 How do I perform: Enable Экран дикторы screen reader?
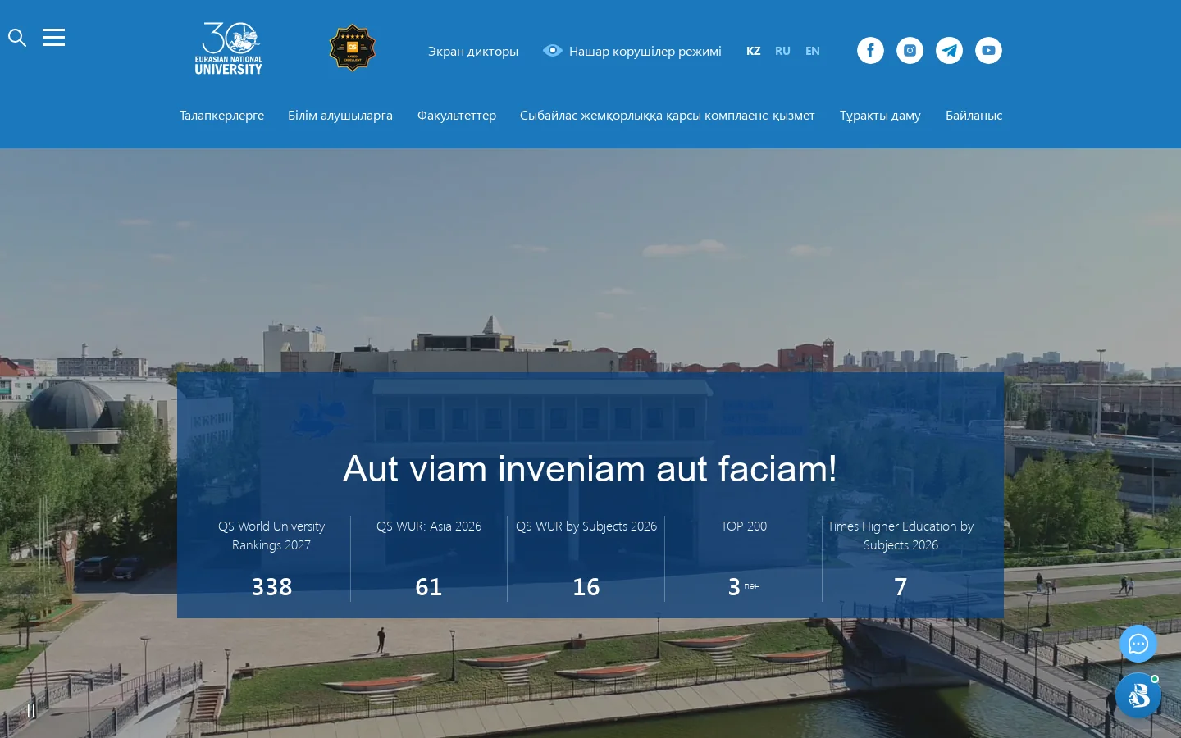pos(473,51)
